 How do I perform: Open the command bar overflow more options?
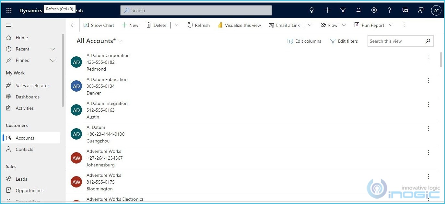pyautogui.click(x=404, y=25)
